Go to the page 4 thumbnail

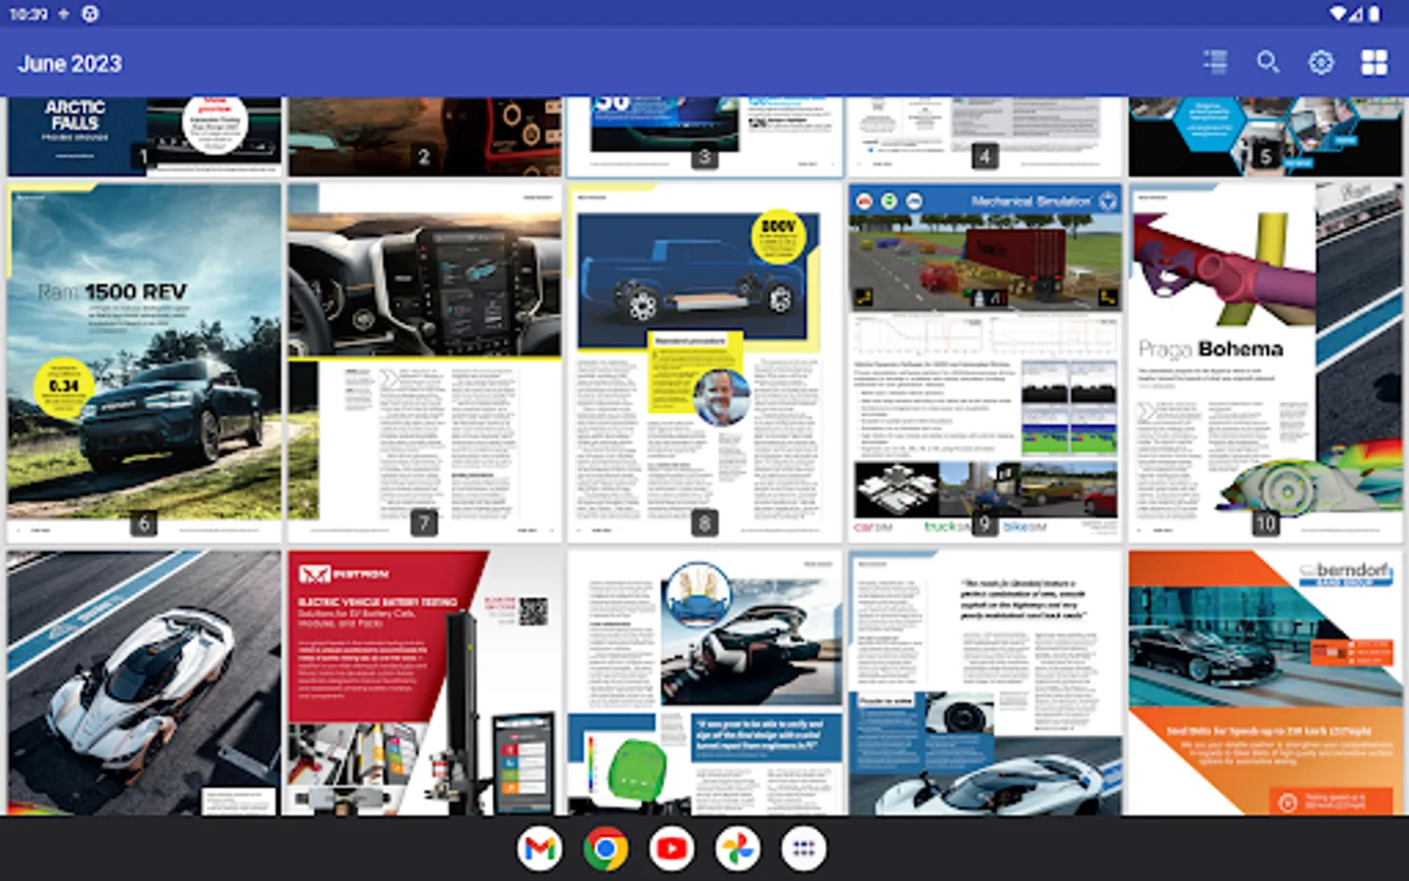[x=985, y=137]
